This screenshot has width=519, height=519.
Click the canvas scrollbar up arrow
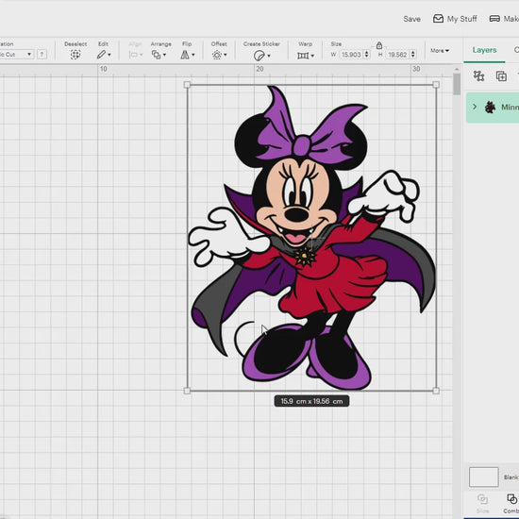(x=457, y=70)
